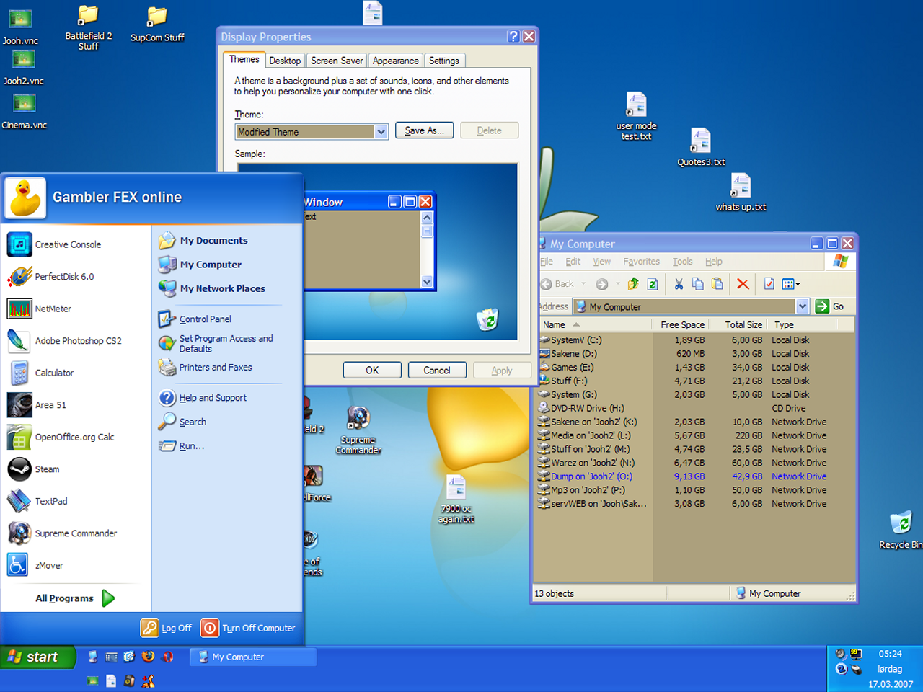Open Supreme Commander desktop shortcut icon
This screenshot has width=923, height=692.
[358, 430]
